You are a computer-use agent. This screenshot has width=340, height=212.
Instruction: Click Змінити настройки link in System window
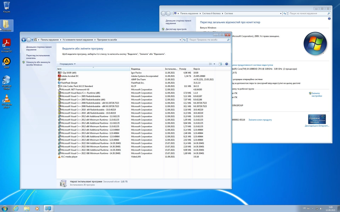(x=317, y=95)
